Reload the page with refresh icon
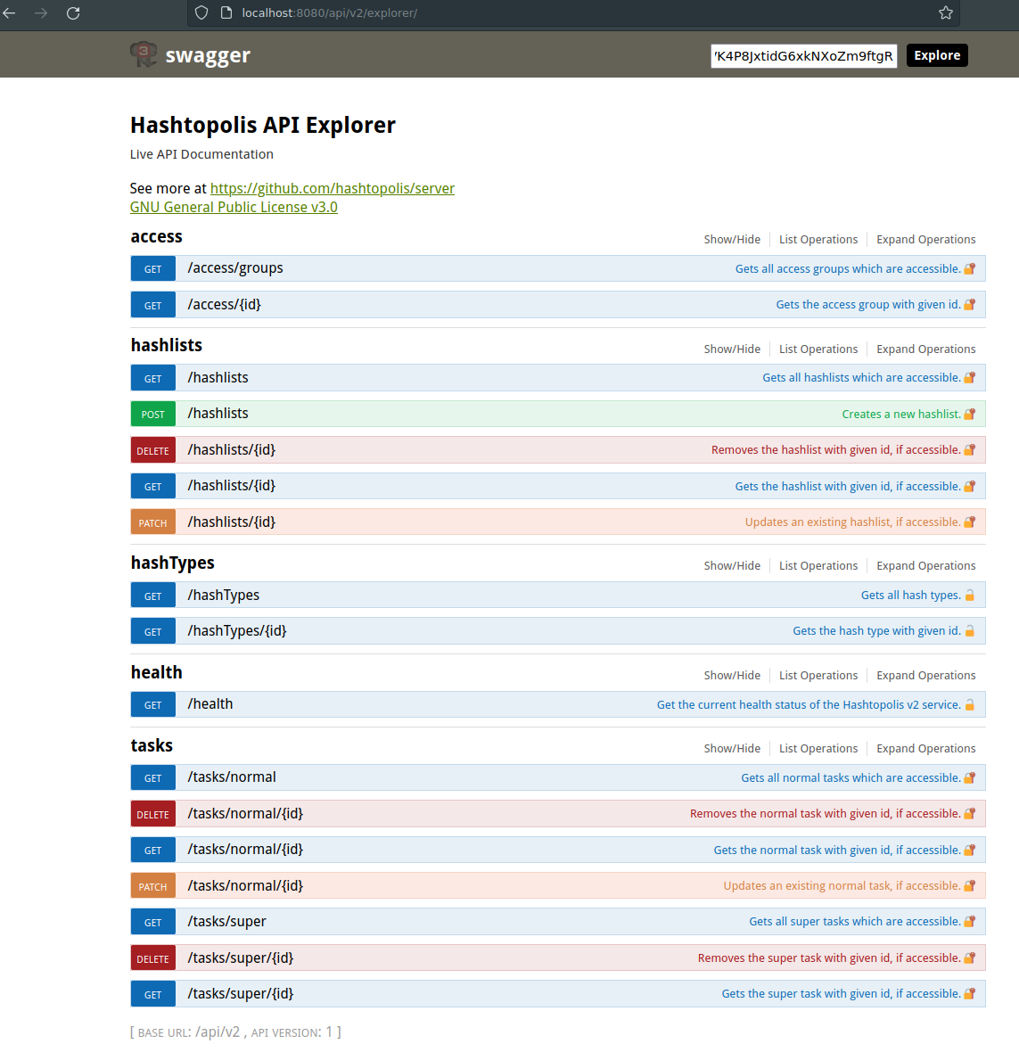The image size is (1019, 1052). click(73, 12)
